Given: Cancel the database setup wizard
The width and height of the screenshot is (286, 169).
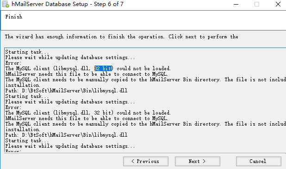Looking at the screenshot, I should (x=258, y=161).
